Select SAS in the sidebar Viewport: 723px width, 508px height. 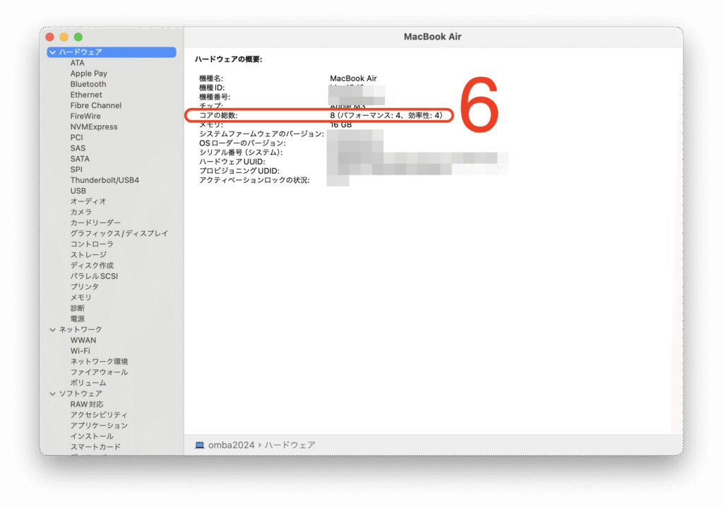pos(78,148)
